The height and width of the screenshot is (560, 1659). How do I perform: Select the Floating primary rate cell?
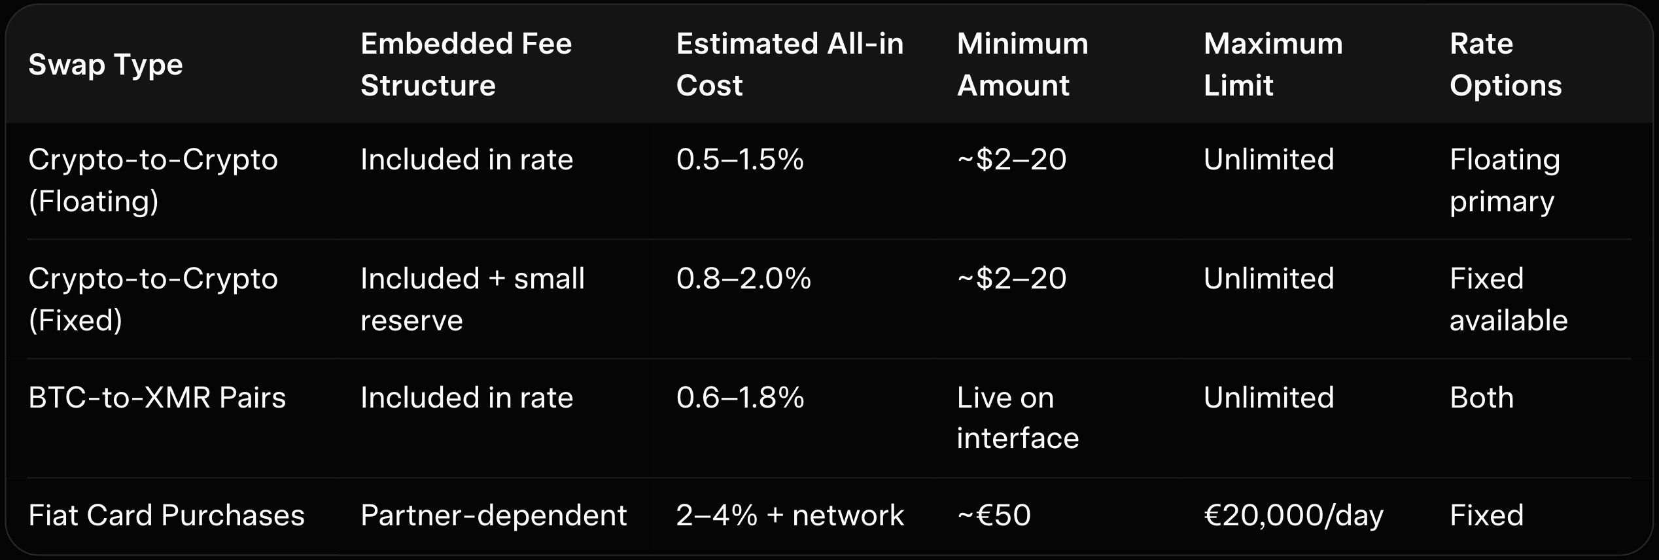coord(1504,180)
